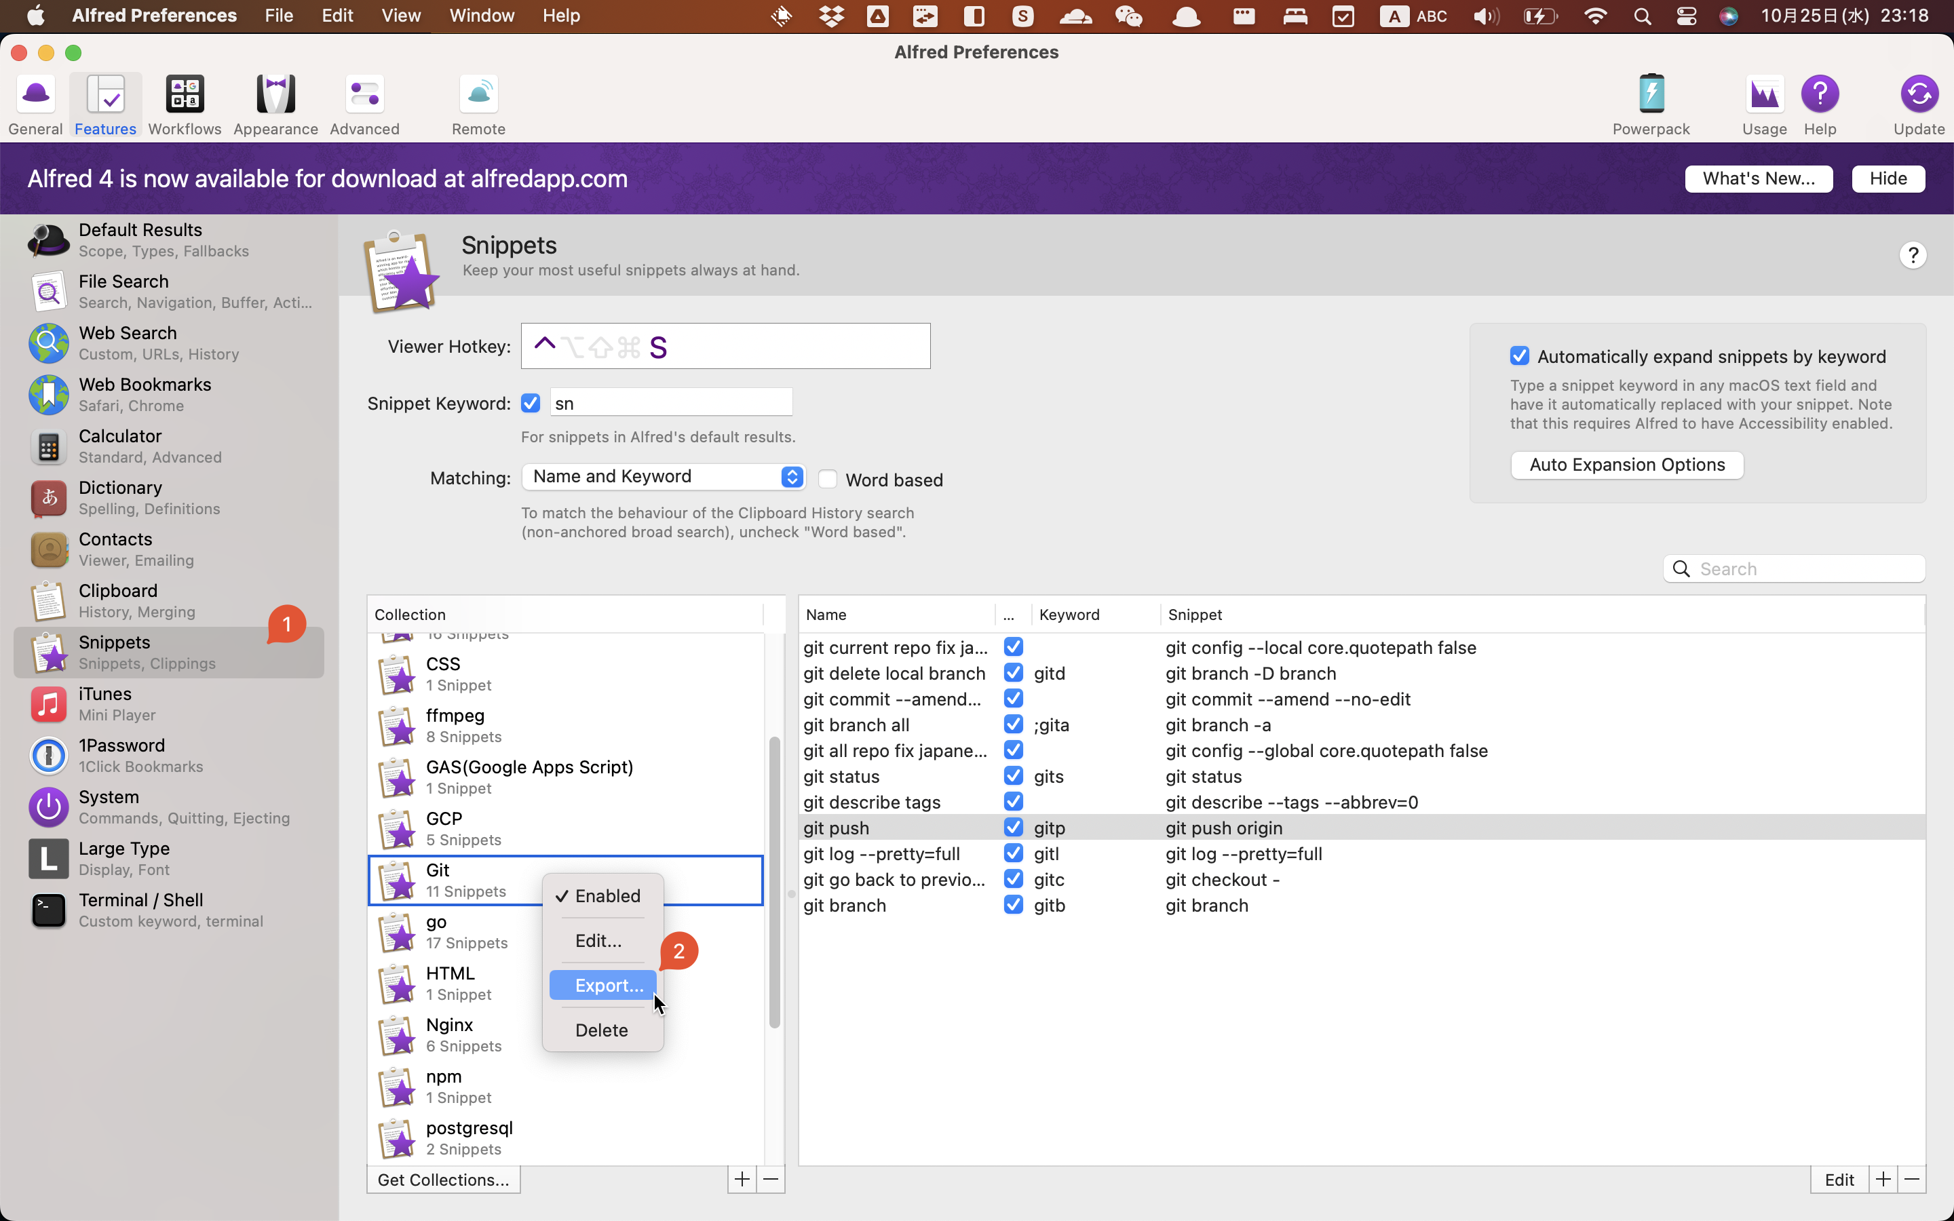Viewport: 1954px width, 1221px height.
Task: Disable the Snippet Keyword checkbox
Action: (531, 403)
